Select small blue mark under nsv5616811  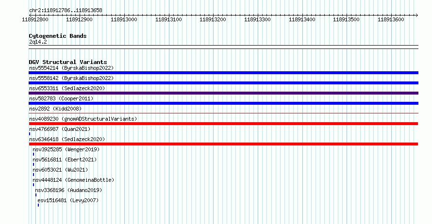[33, 164]
